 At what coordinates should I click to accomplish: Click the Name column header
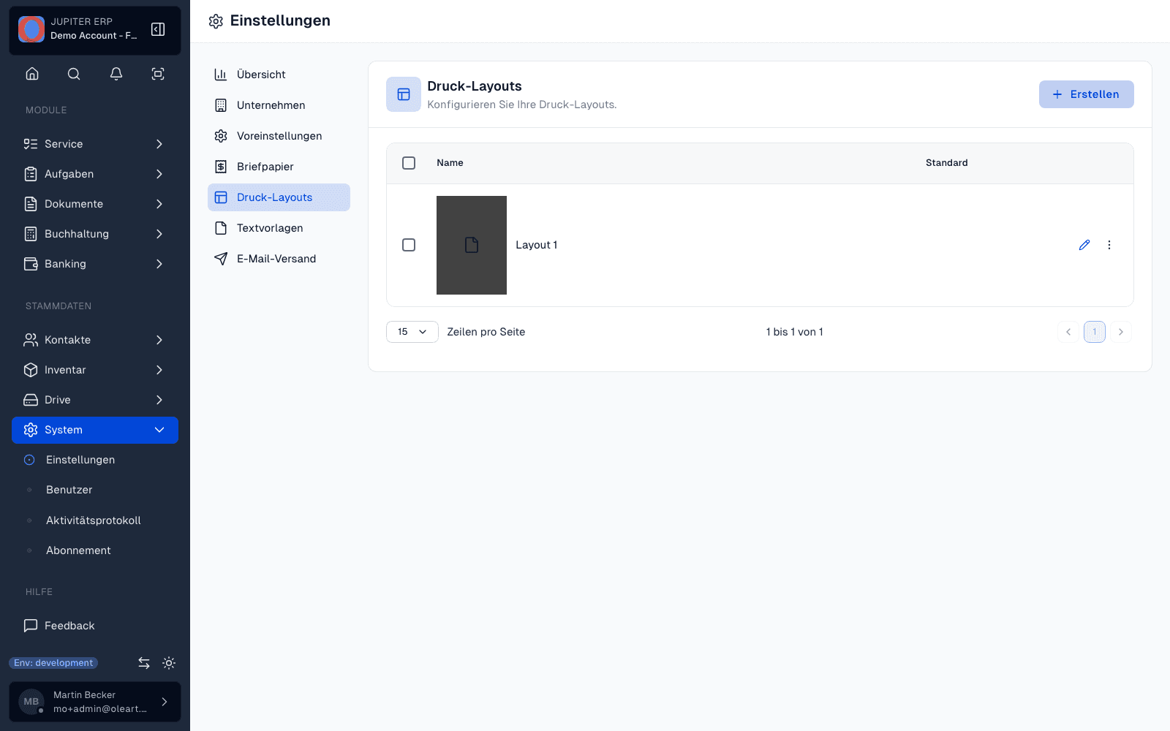coord(450,163)
